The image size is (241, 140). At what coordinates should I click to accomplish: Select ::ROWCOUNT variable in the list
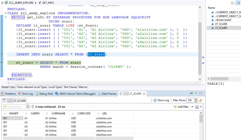223,20
